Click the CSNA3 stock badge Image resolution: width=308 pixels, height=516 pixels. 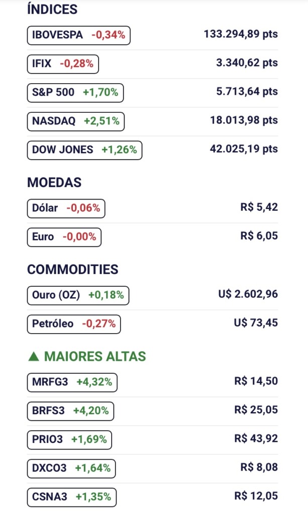point(72,497)
